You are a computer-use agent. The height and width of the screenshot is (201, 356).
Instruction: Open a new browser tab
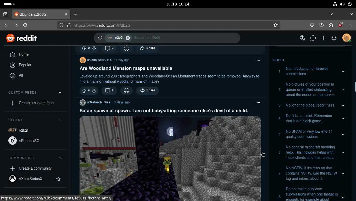[x=76, y=14]
